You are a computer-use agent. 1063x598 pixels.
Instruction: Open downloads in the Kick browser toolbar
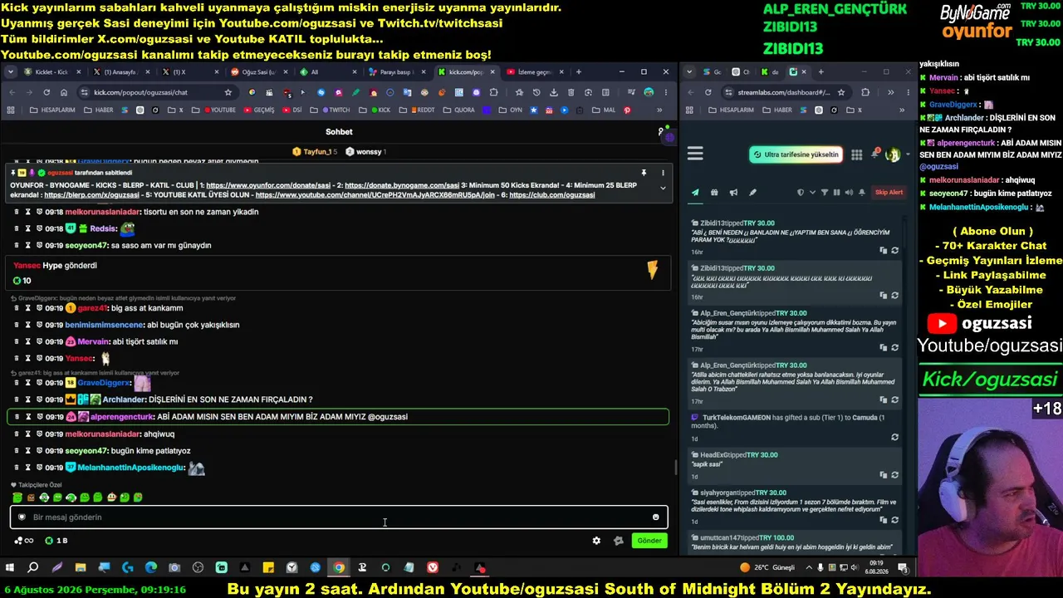click(553, 92)
